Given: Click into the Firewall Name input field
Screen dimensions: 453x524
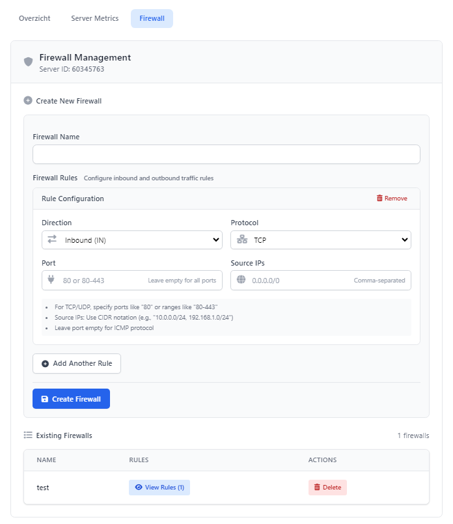Looking at the screenshot, I should pyautogui.click(x=226, y=154).
